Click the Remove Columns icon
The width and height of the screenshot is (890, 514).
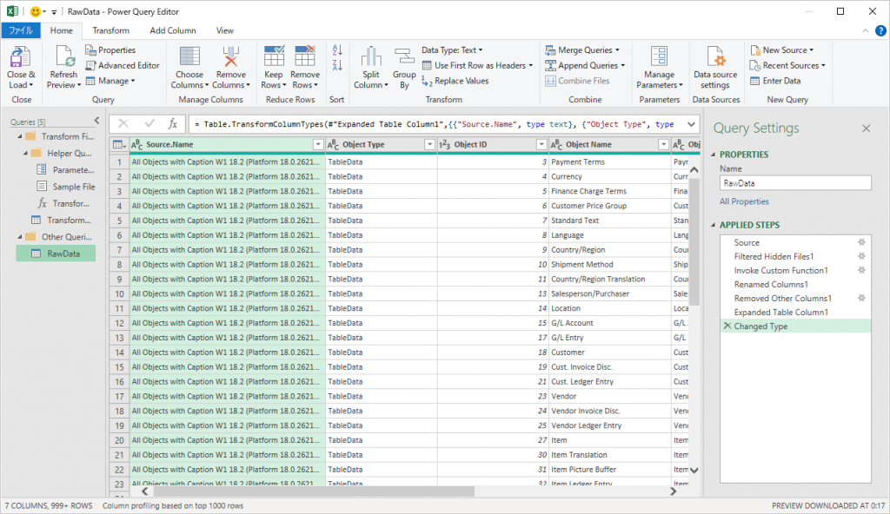[x=230, y=57]
